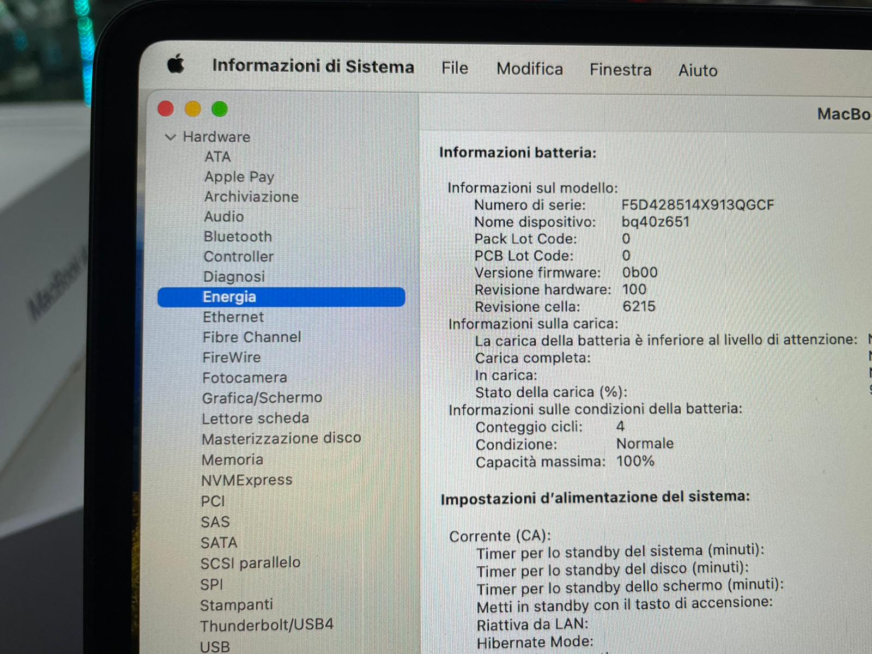Image resolution: width=872 pixels, height=654 pixels.
Task: Select Thunderbolt/USB4 in the sidebar
Action: coord(267,625)
